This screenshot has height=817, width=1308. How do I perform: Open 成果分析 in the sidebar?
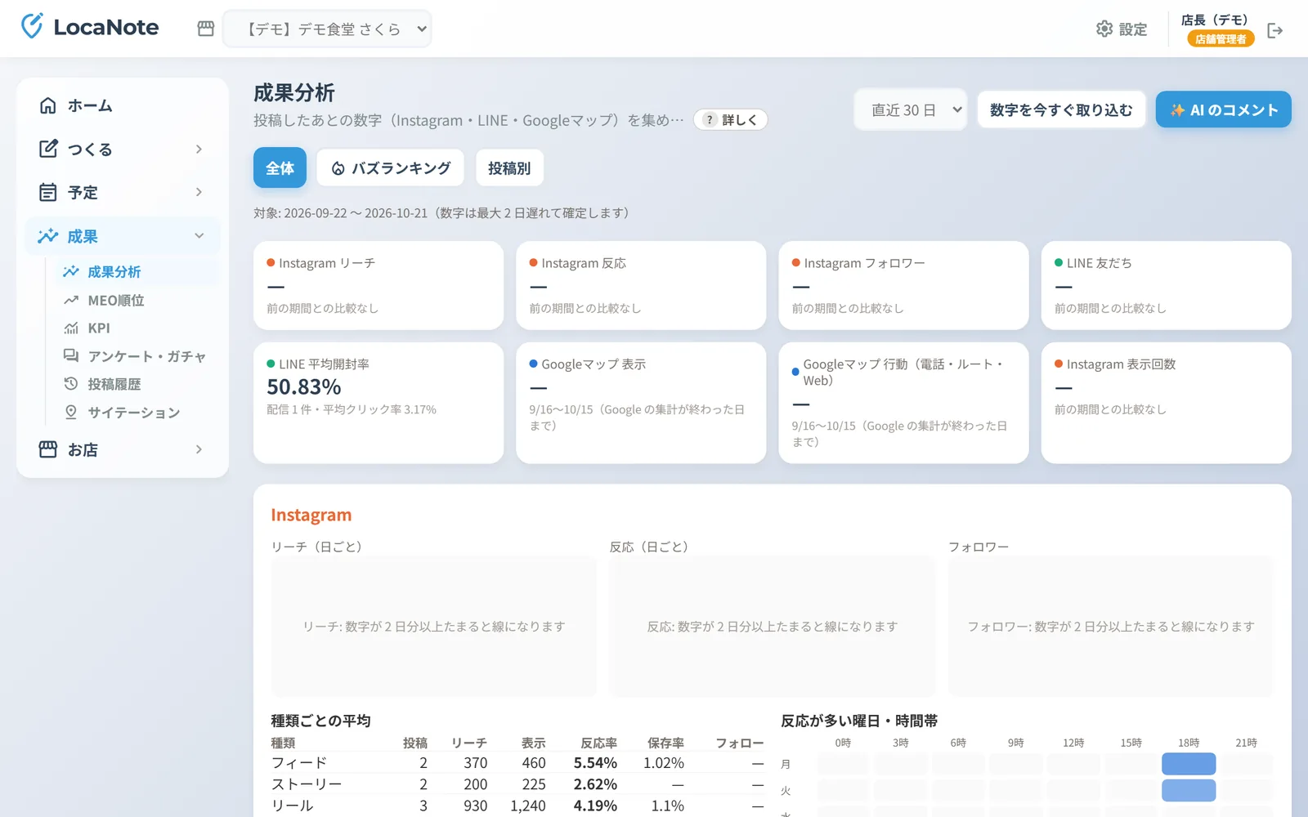click(x=137, y=272)
